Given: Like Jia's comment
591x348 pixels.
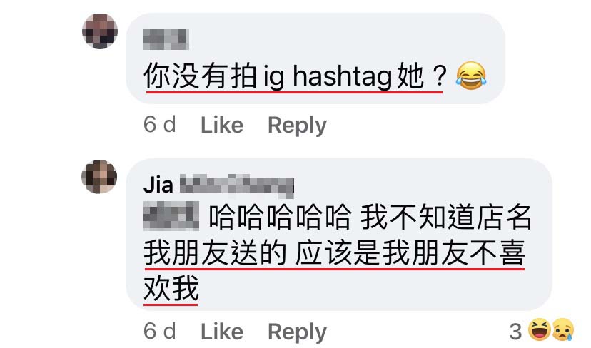Looking at the screenshot, I should click(x=221, y=332).
